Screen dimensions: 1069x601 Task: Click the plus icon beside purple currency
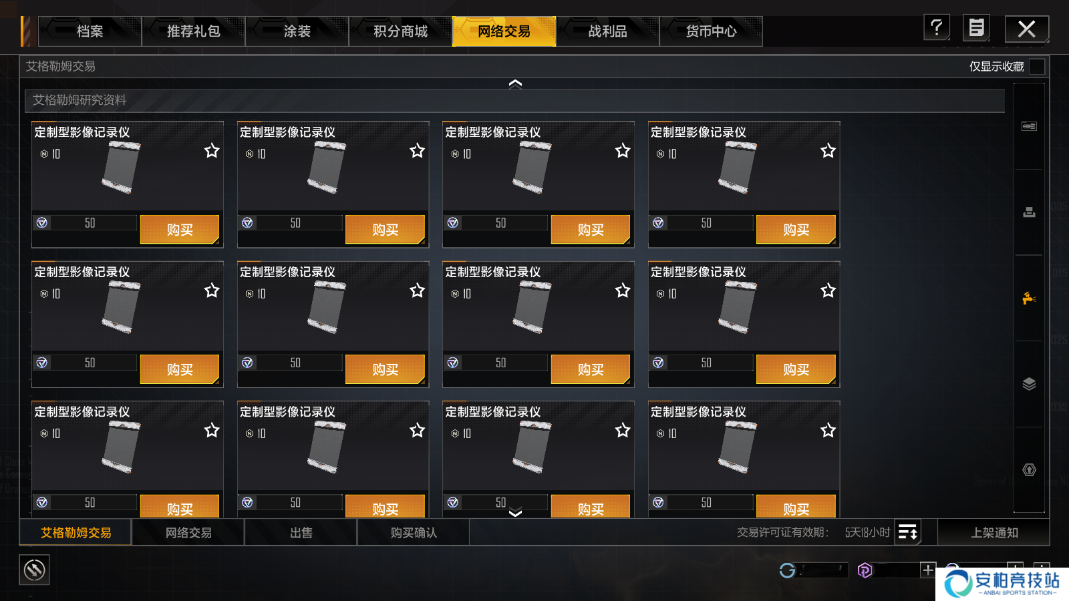click(x=928, y=570)
